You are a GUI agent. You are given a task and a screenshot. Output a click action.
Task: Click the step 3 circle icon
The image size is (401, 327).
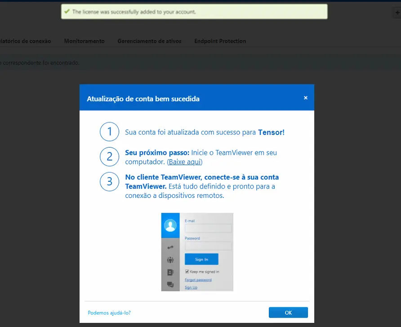click(x=109, y=182)
